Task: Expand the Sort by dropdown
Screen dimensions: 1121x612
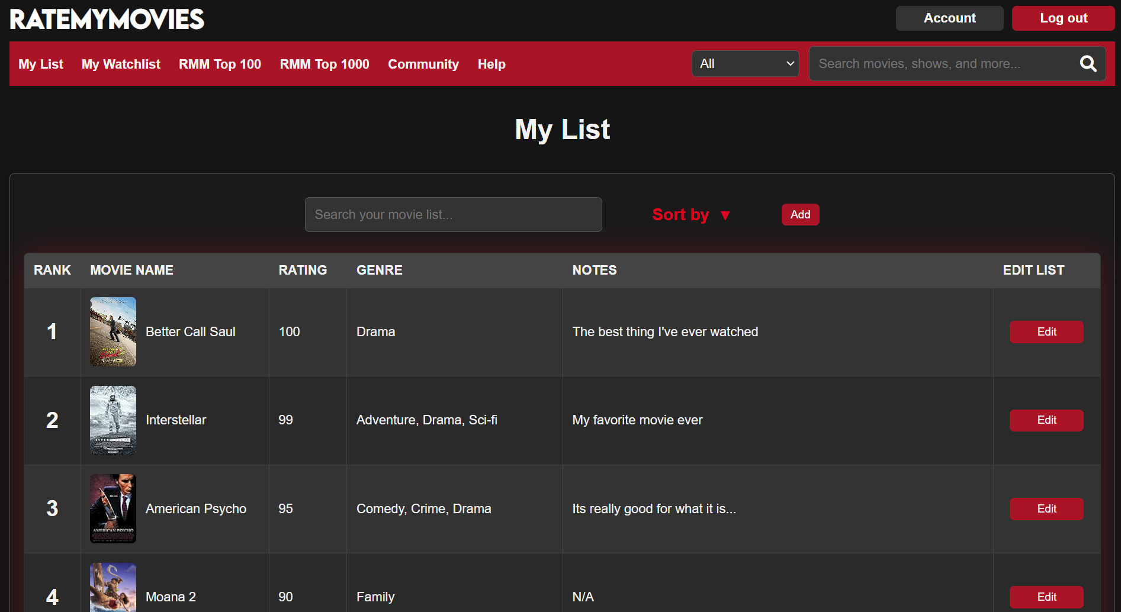Action: 690,215
